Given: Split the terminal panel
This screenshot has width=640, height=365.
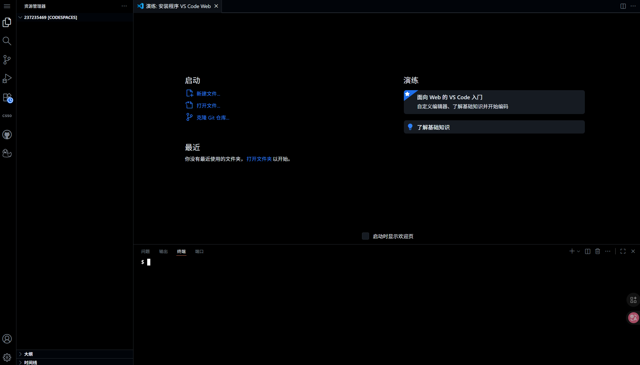Looking at the screenshot, I should tap(587, 251).
